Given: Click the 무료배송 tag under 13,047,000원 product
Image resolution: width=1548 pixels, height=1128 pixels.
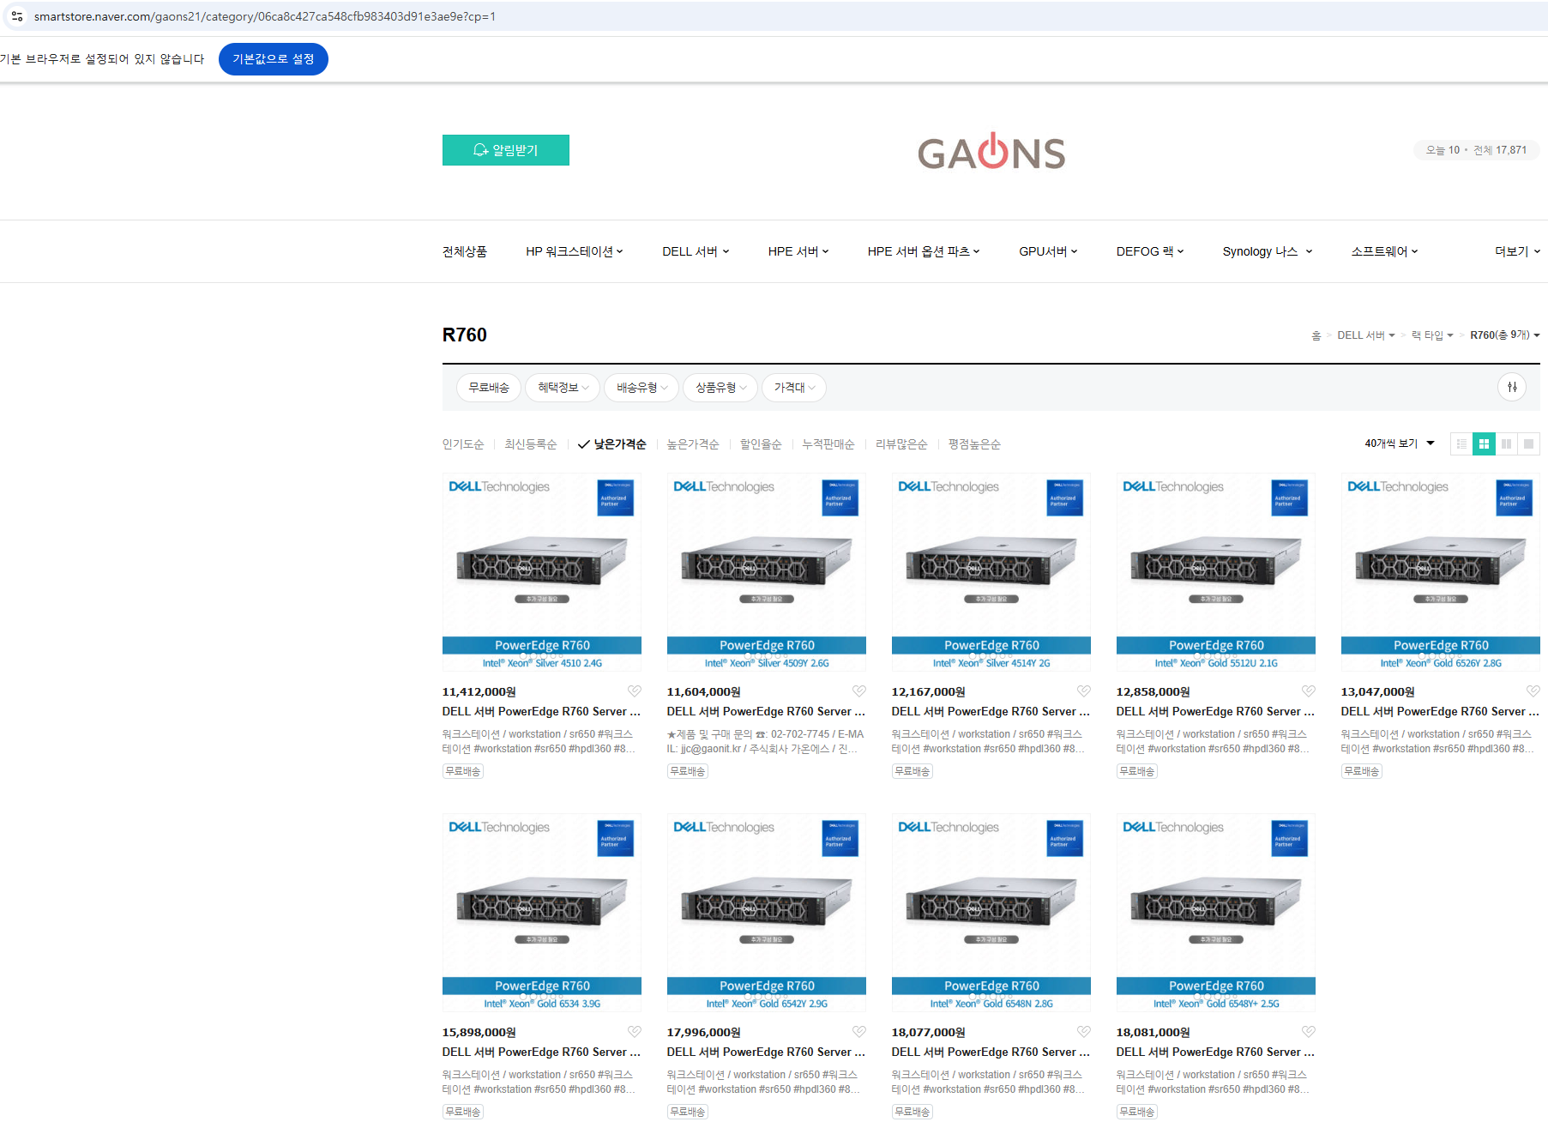Looking at the screenshot, I should (1361, 771).
